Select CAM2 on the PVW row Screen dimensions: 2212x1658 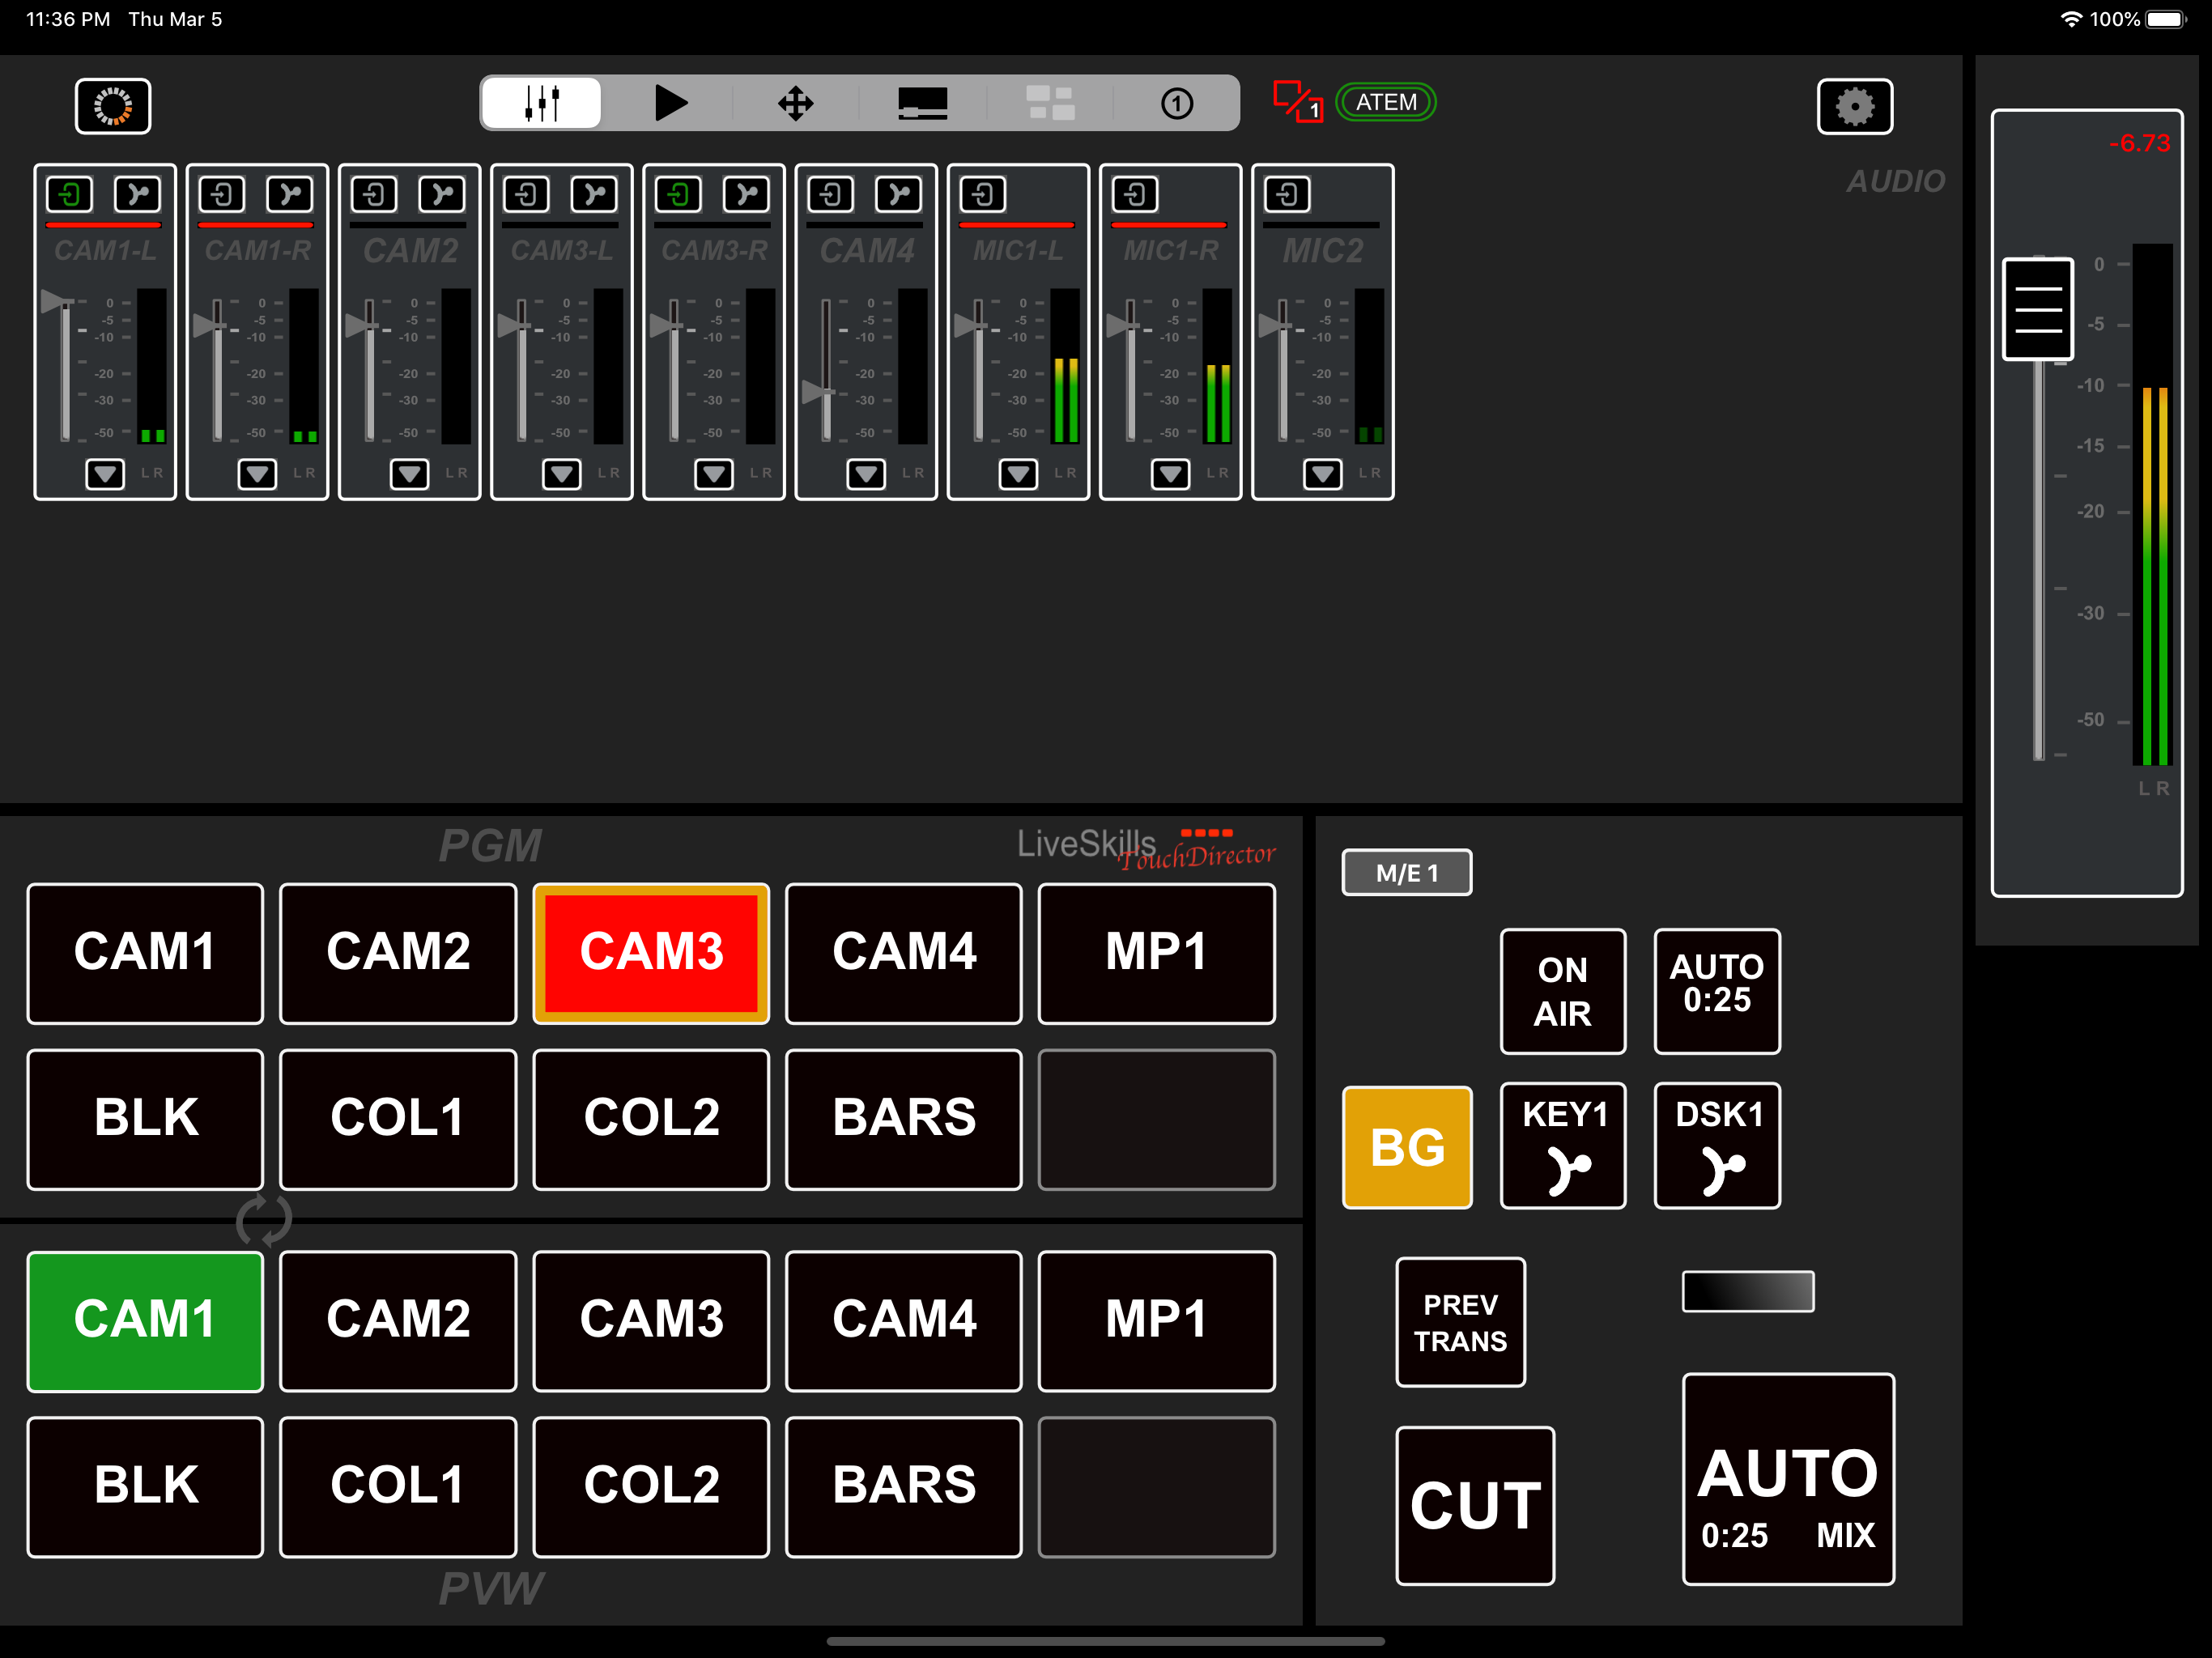[398, 1320]
